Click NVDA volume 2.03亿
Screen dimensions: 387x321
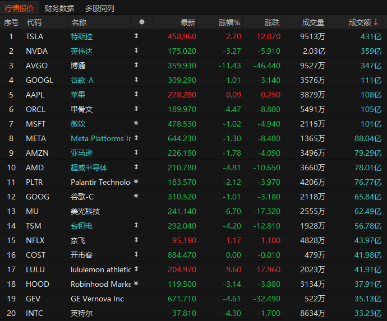click(x=314, y=51)
